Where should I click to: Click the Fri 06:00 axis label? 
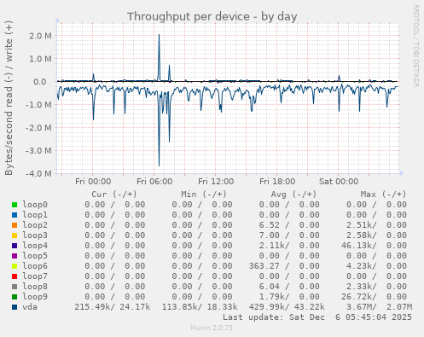[x=154, y=182]
